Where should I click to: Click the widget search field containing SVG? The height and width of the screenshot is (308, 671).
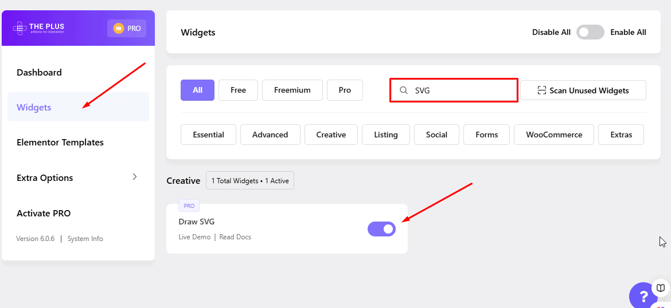pyautogui.click(x=459, y=90)
